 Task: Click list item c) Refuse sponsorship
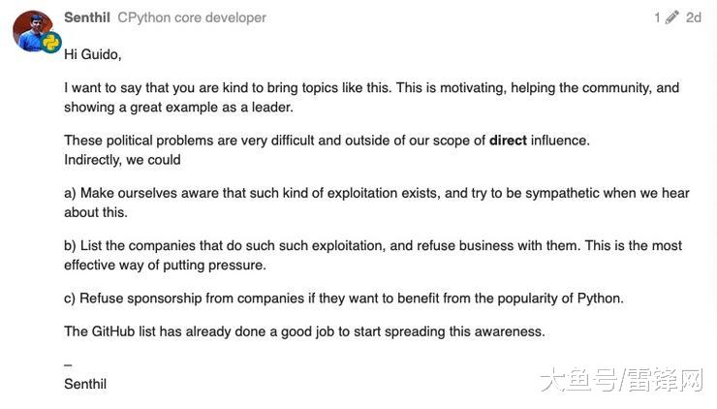pyautogui.click(x=343, y=299)
